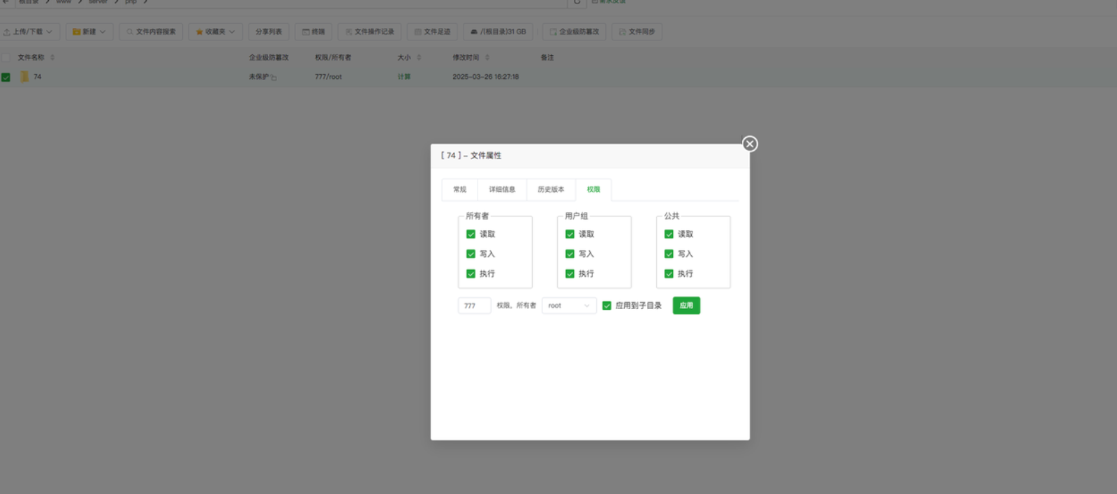Click the 文件内容搜索 search icon
Screen dimensions: 1117x494
pyautogui.click(x=130, y=31)
